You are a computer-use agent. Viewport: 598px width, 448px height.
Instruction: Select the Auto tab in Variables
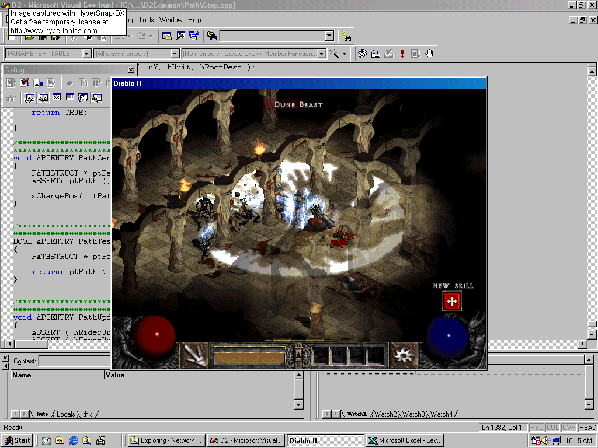coord(42,414)
